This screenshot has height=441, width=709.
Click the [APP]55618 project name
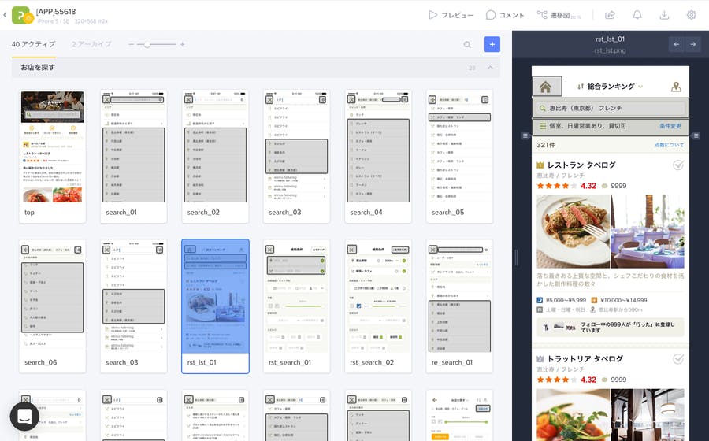(x=56, y=11)
